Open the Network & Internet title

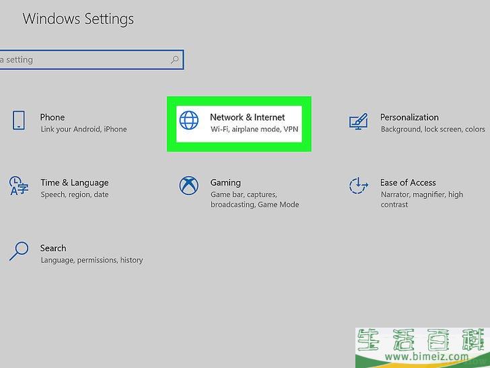click(x=247, y=117)
